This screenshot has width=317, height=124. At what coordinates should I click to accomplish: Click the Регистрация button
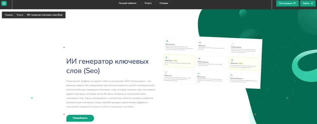point(287,3)
